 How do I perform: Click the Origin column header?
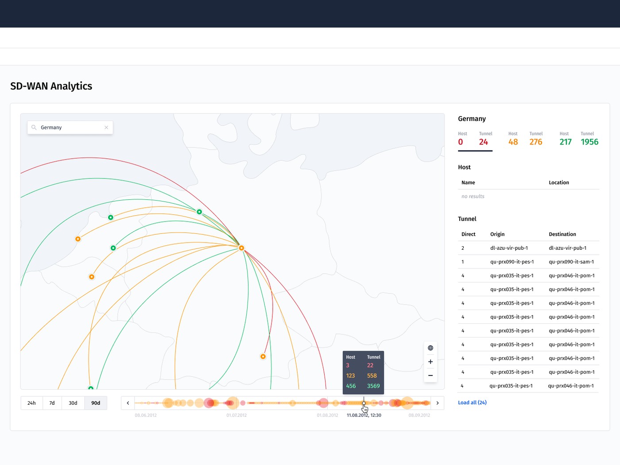click(497, 234)
